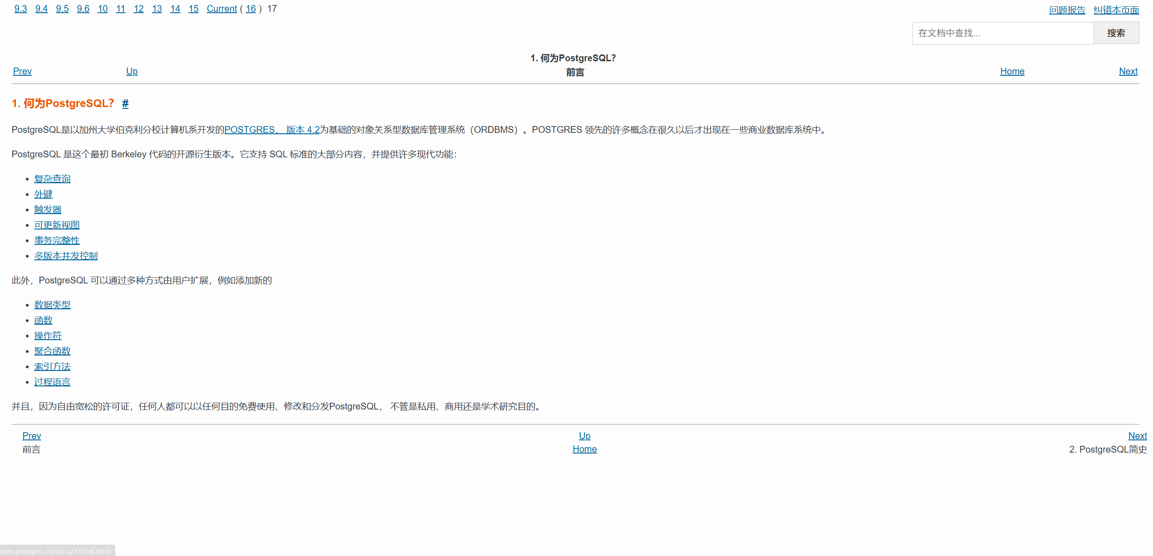Open POSTGRES 版本 4.2 link
Viewport: 1153px width, 556px height.
tap(272, 130)
